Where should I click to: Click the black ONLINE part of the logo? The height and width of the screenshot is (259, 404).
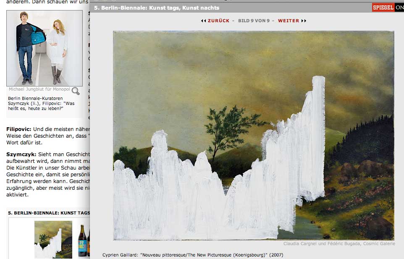click(399, 8)
